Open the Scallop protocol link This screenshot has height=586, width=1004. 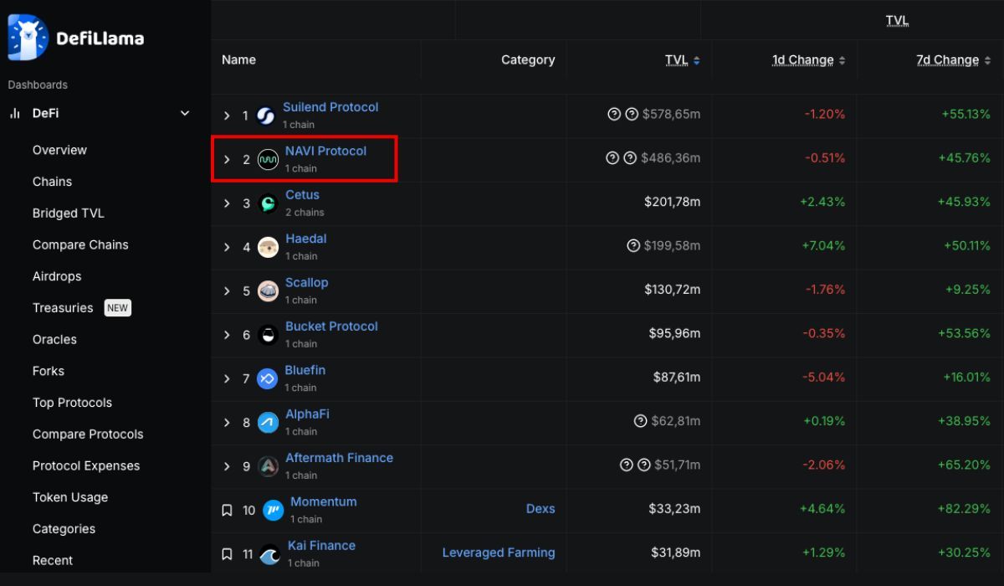tap(307, 282)
